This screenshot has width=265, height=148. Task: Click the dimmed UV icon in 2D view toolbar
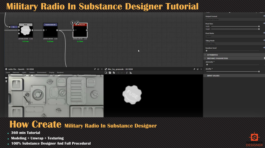tap(122, 73)
